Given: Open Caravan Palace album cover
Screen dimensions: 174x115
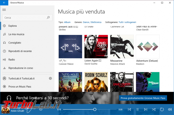Looking at the screenshot, I should (x=70, y=46).
